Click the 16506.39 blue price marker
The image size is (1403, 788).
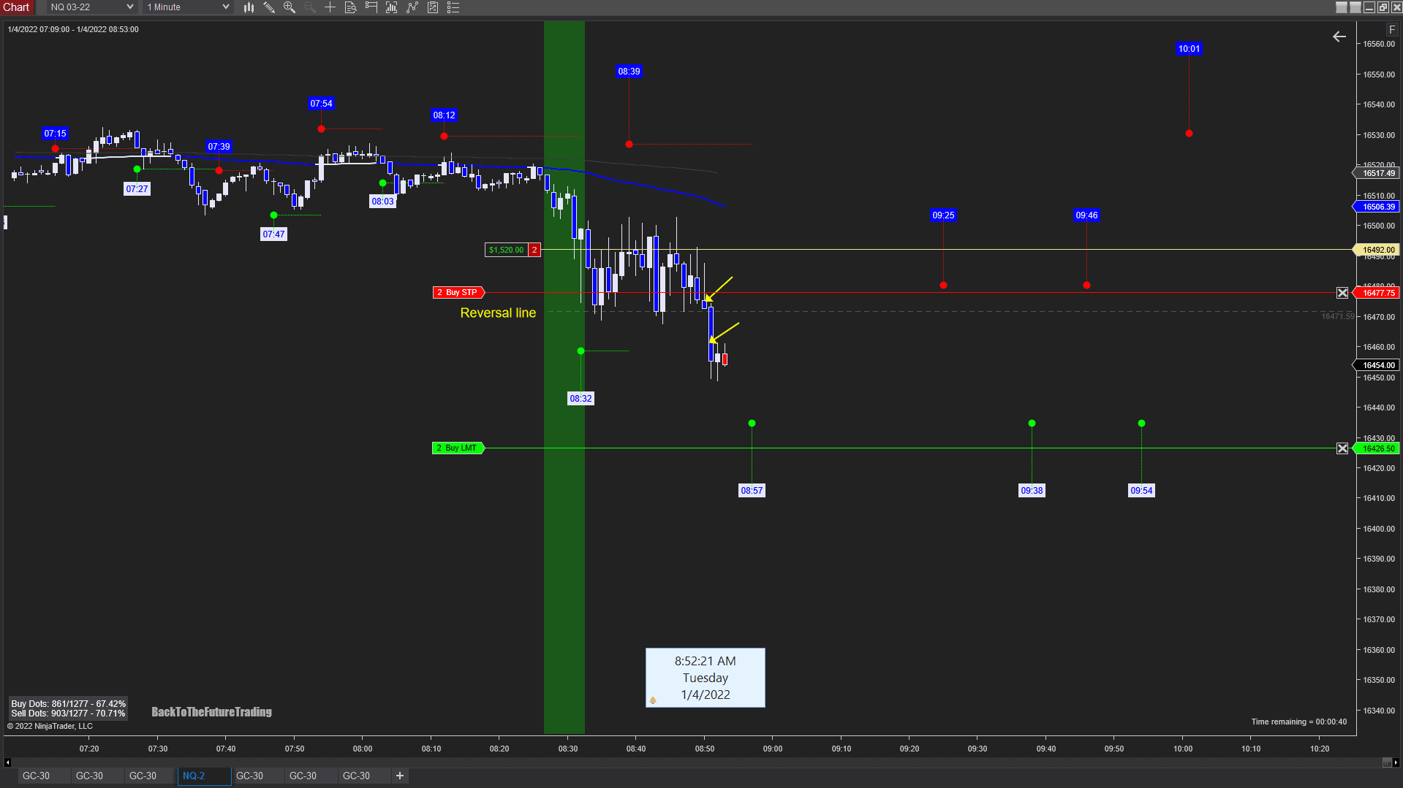click(x=1377, y=207)
